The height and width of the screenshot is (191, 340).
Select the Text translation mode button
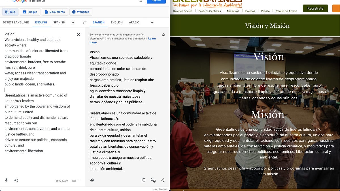coord(10,12)
